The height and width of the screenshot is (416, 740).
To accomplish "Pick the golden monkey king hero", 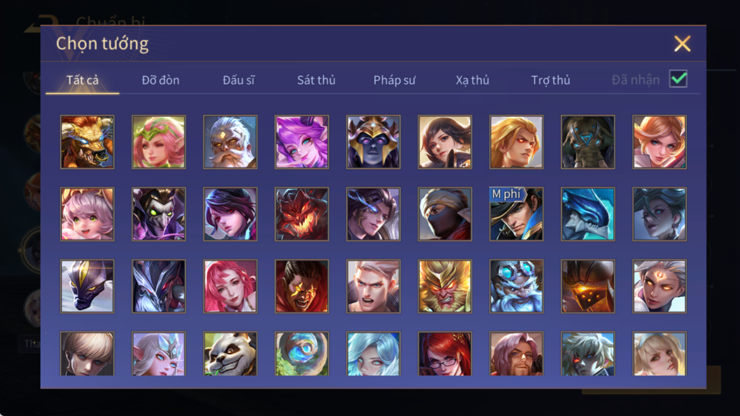I will pos(445,287).
